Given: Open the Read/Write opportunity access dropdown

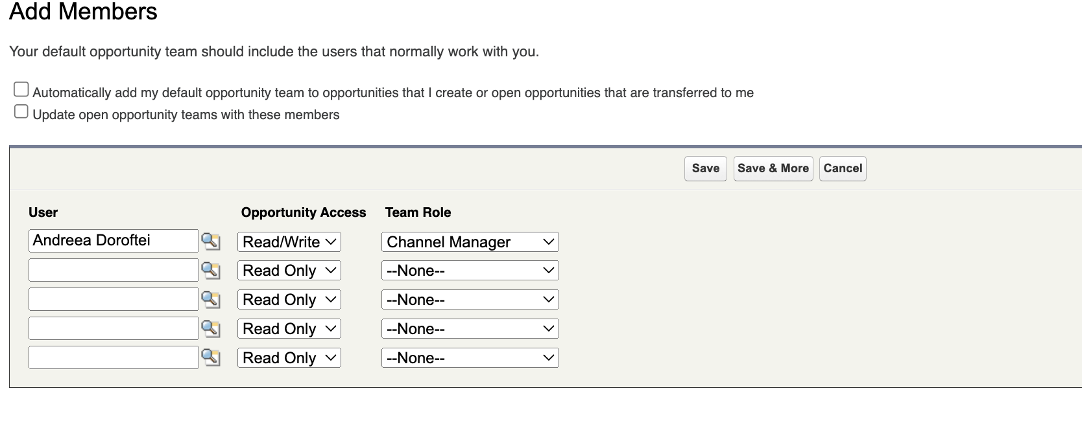Looking at the screenshot, I should tap(289, 242).
